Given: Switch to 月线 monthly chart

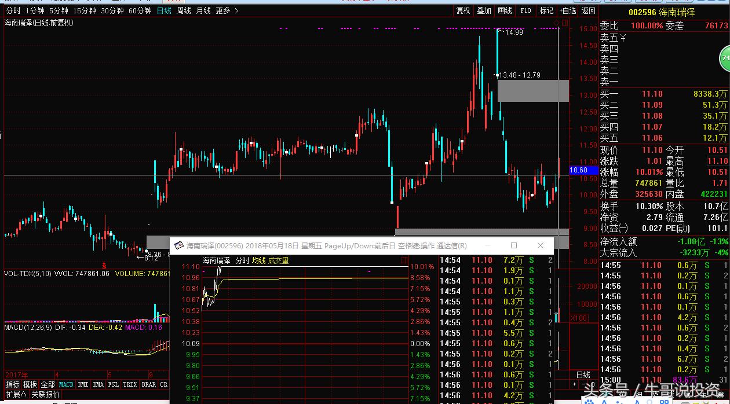Looking at the screenshot, I should click(x=203, y=10).
